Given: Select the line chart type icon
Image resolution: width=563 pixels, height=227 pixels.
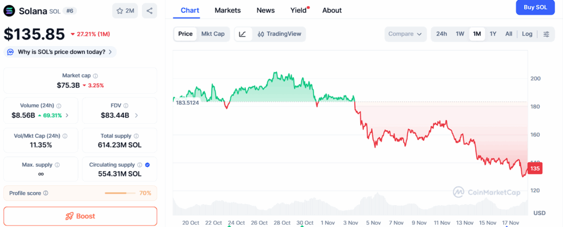Looking at the screenshot, I should point(242,34).
